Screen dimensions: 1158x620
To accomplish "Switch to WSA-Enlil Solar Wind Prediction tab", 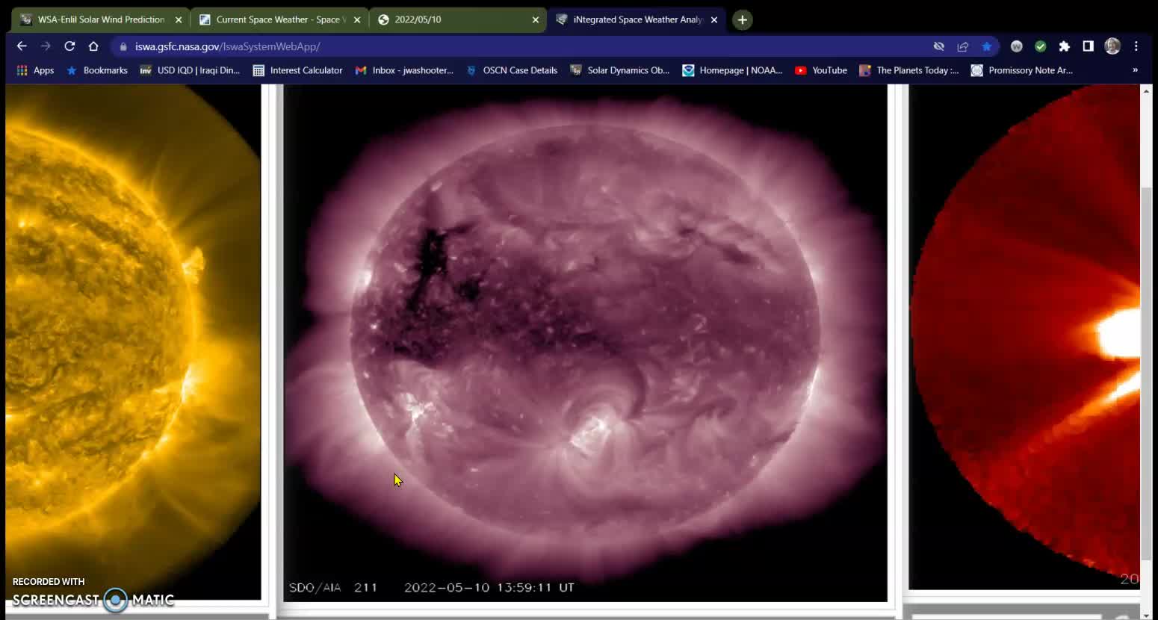I will [x=100, y=19].
